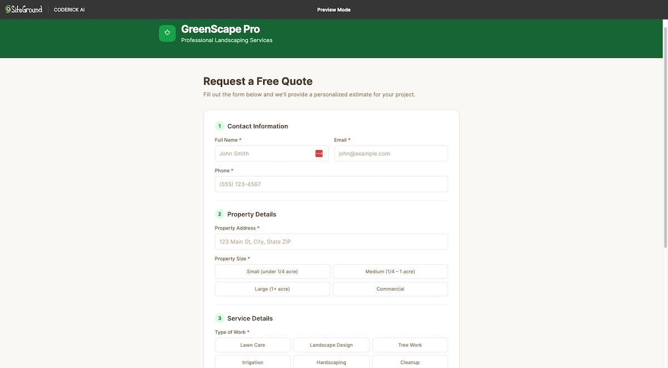The width and height of the screenshot is (668, 368).
Task: Toggle Landscape Design work type
Action: [x=331, y=345]
